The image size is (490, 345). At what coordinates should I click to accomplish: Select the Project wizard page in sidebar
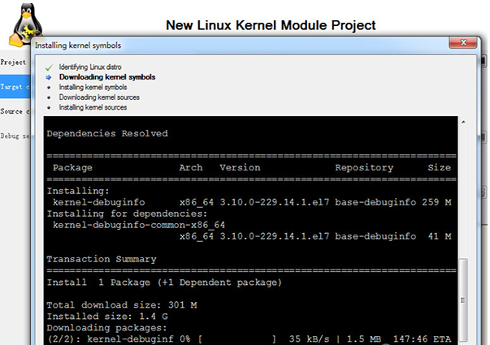click(14, 62)
